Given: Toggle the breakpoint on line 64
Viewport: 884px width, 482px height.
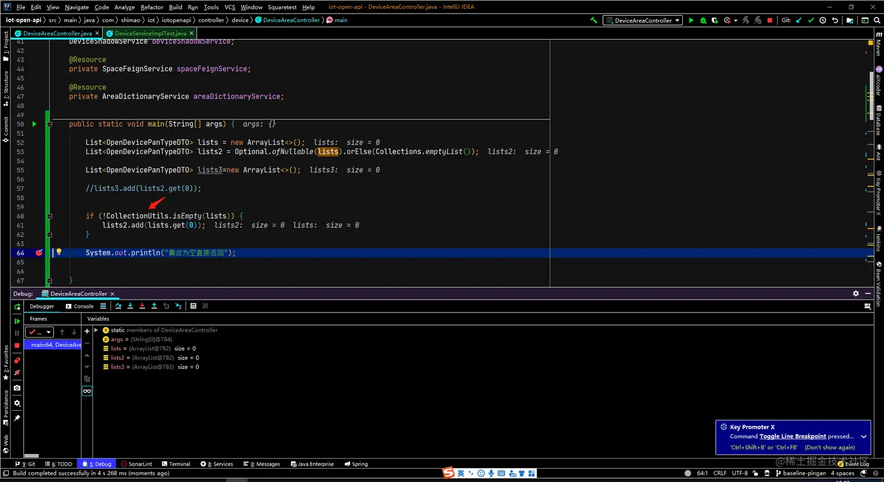Looking at the screenshot, I should 39,253.
